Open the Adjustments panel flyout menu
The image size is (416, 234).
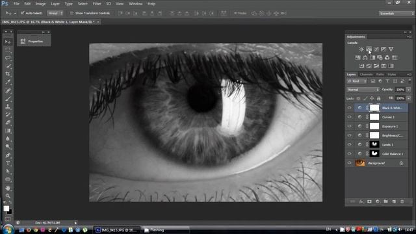coord(409,37)
